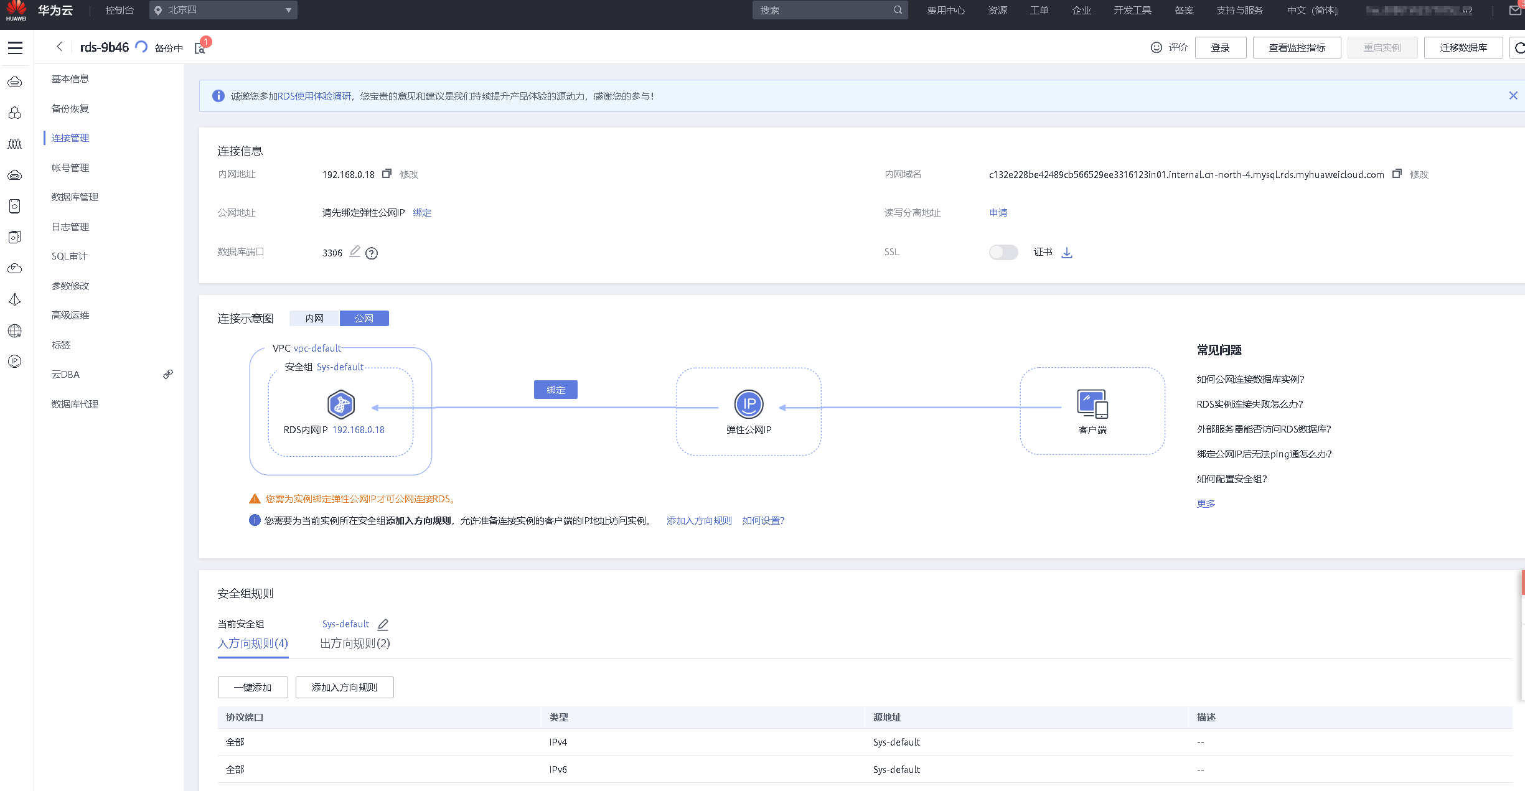The width and height of the screenshot is (1525, 791).
Task: Toggle the SSL switch
Action: tap(1003, 252)
